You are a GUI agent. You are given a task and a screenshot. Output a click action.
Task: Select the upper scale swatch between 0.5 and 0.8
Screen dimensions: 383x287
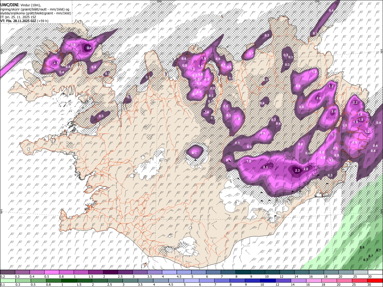point(52,272)
